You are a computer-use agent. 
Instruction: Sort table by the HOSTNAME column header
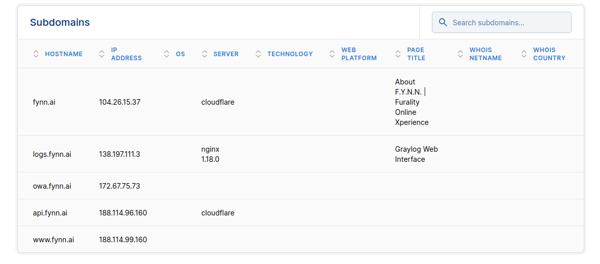[64, 54]
